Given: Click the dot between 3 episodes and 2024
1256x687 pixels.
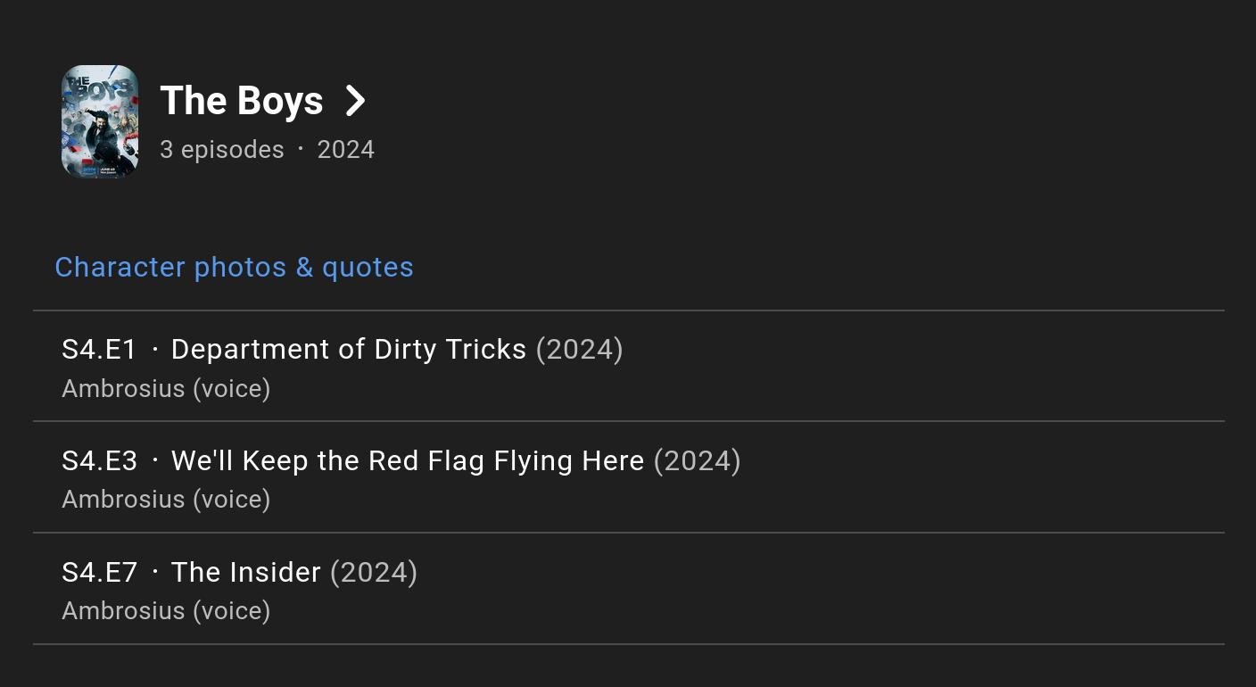Looking at the screenshot, I should (x=301, y=149).
